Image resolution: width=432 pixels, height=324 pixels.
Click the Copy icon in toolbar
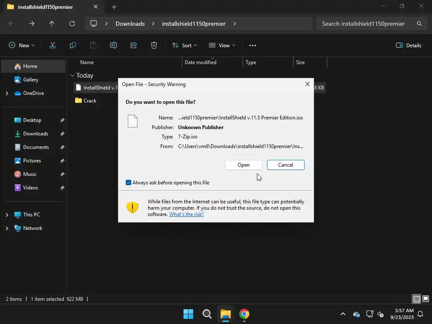(73, 46)
